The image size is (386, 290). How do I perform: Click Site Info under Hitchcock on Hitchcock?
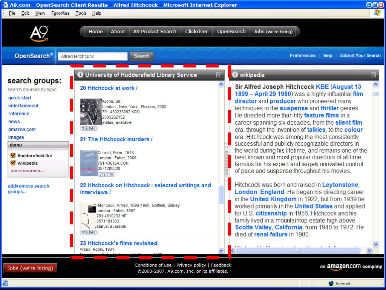[89, 232]
